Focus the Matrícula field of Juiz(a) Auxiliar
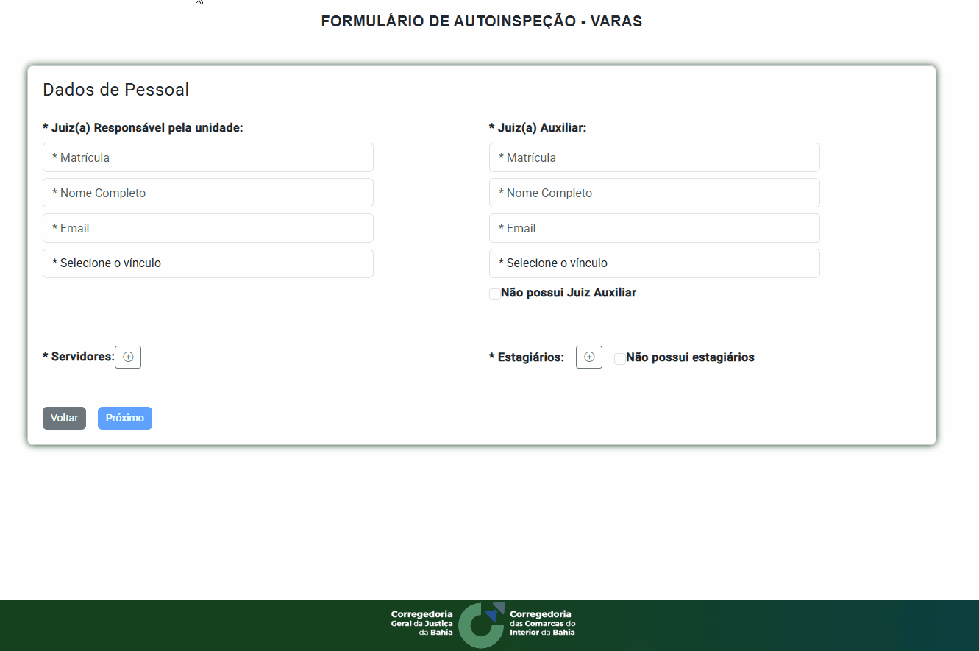This screenshot has width=979, height=651. pyautogui.click(x=654, y=157)
